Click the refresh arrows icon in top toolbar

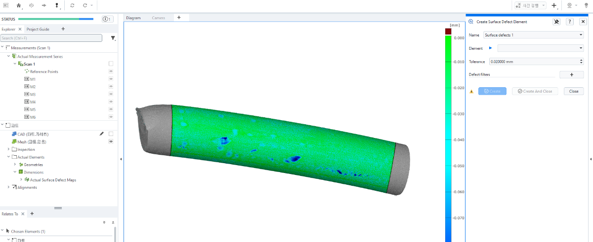point(73,5)
